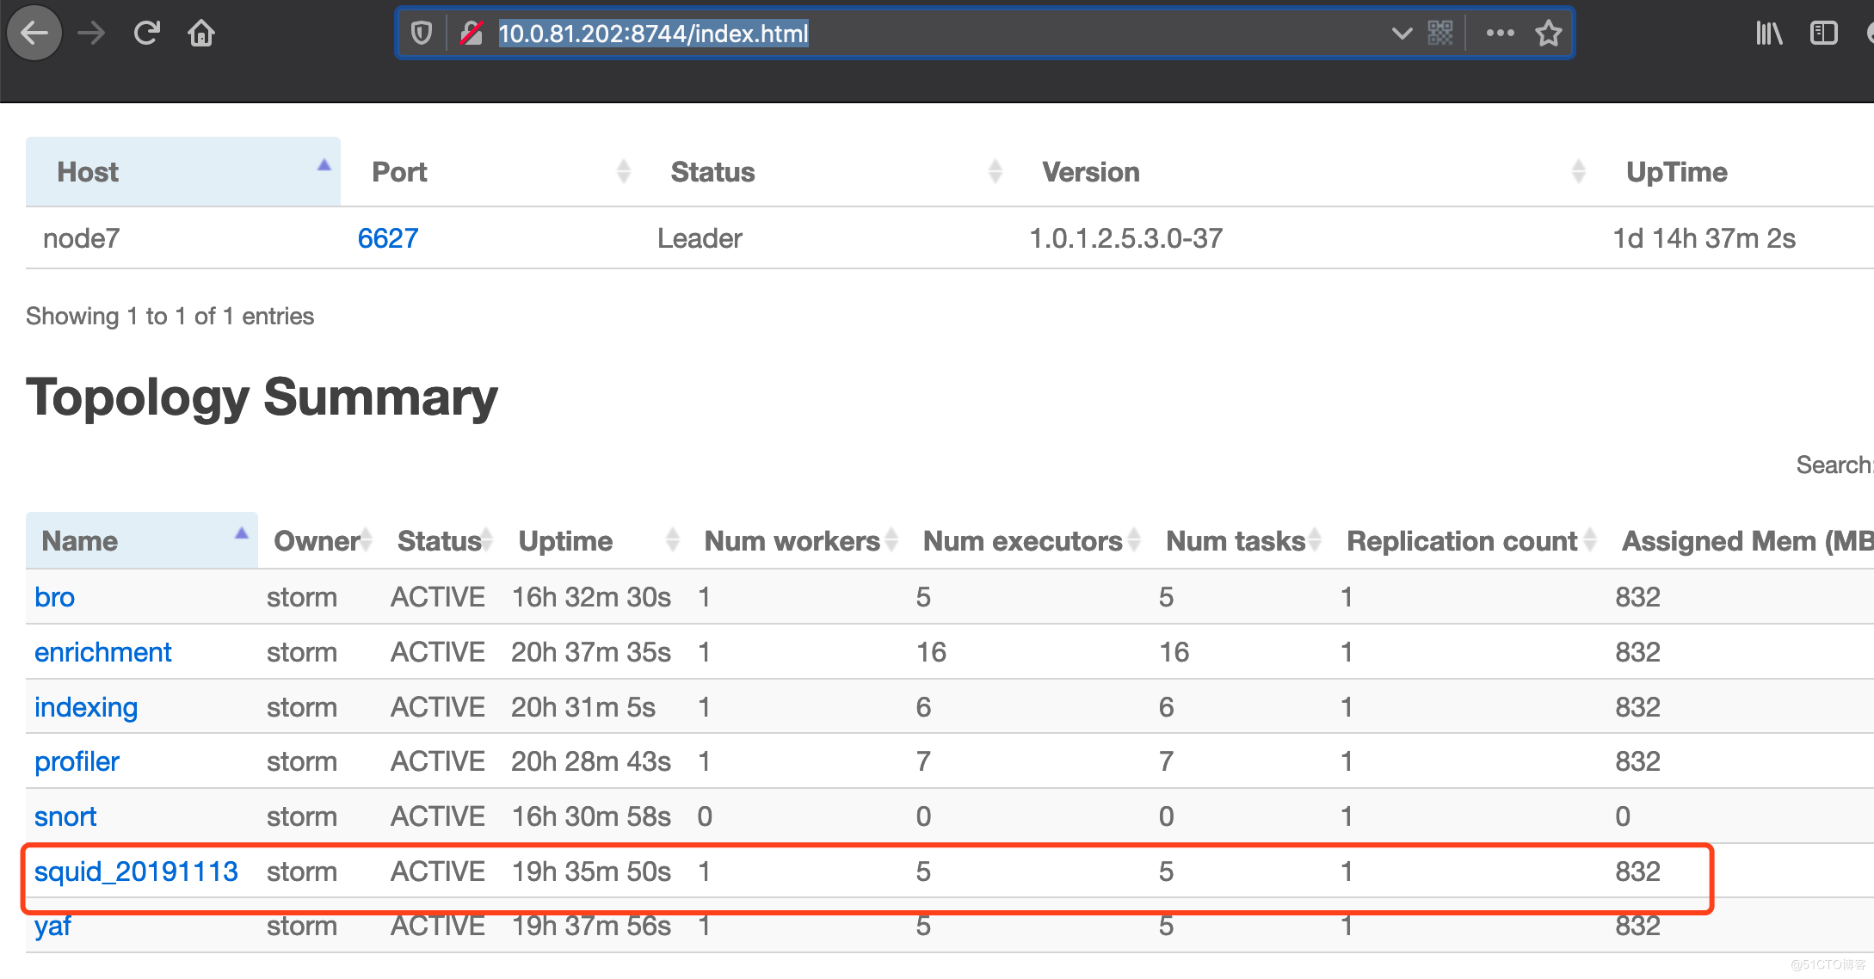Click profiler uptime 20h 28m 43s
Viewport: 1874px width, 979px height.
coord(591,761)
